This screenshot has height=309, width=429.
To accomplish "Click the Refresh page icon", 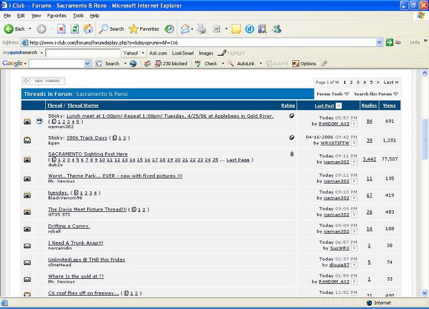I will coord(75,29).
